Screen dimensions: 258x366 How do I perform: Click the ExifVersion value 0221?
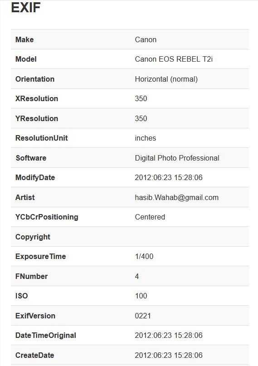click(x=143, y=316)
